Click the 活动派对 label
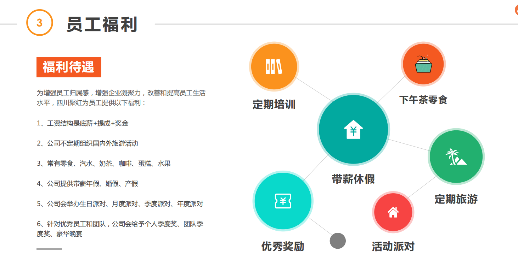This screenshot has width=518, height=278. (x=393, y=246)
